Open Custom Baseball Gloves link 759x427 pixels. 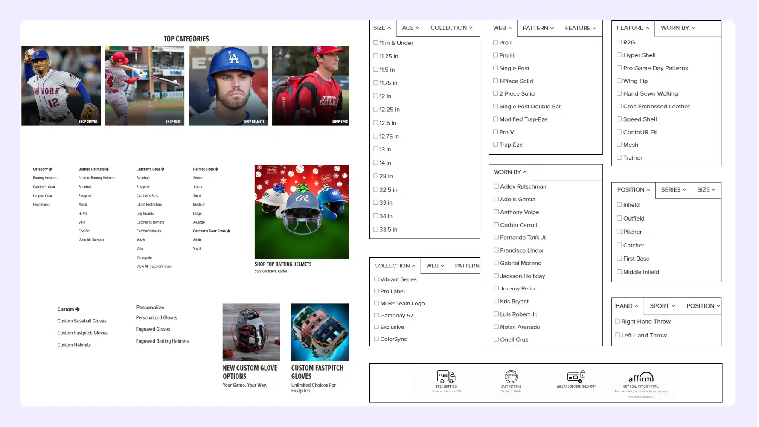[82, 321]
